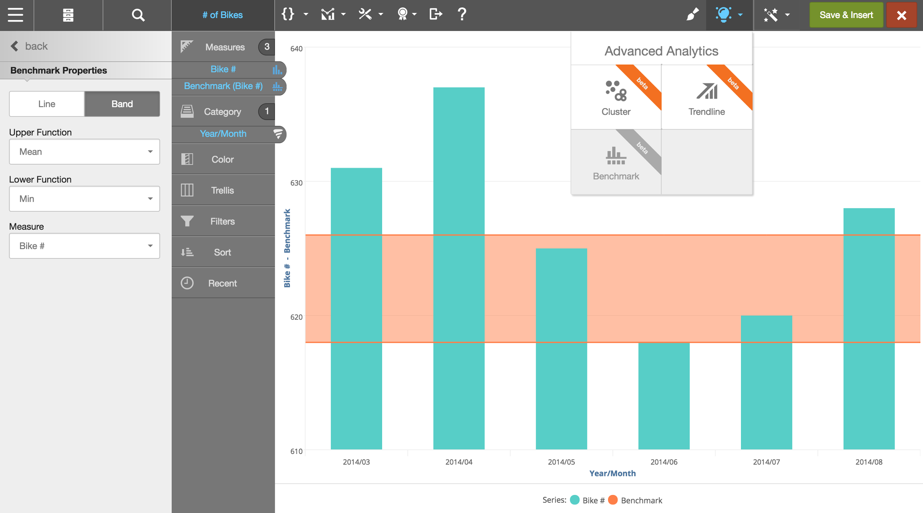
Task: Choose the Trendline analytics tile
Action: 706,97
